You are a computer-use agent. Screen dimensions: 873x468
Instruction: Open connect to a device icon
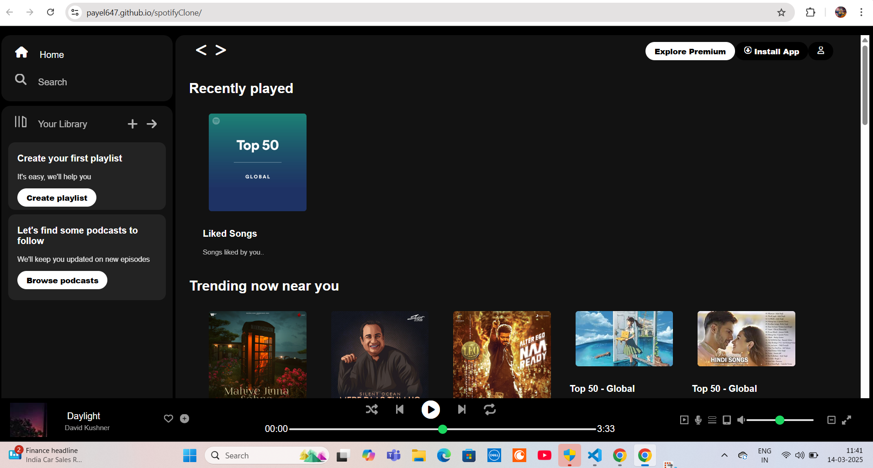(727, 420)
